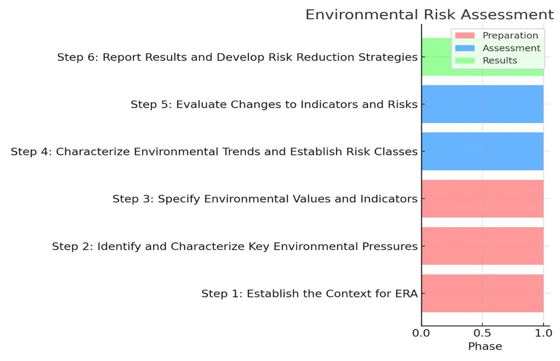Click the pink Preparation legend swatch

[465, 36]
